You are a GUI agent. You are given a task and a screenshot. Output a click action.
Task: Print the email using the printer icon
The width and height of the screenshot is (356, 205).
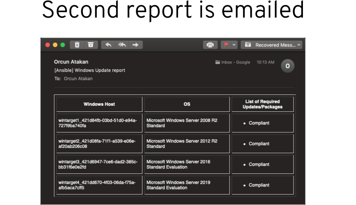(210, 45)
